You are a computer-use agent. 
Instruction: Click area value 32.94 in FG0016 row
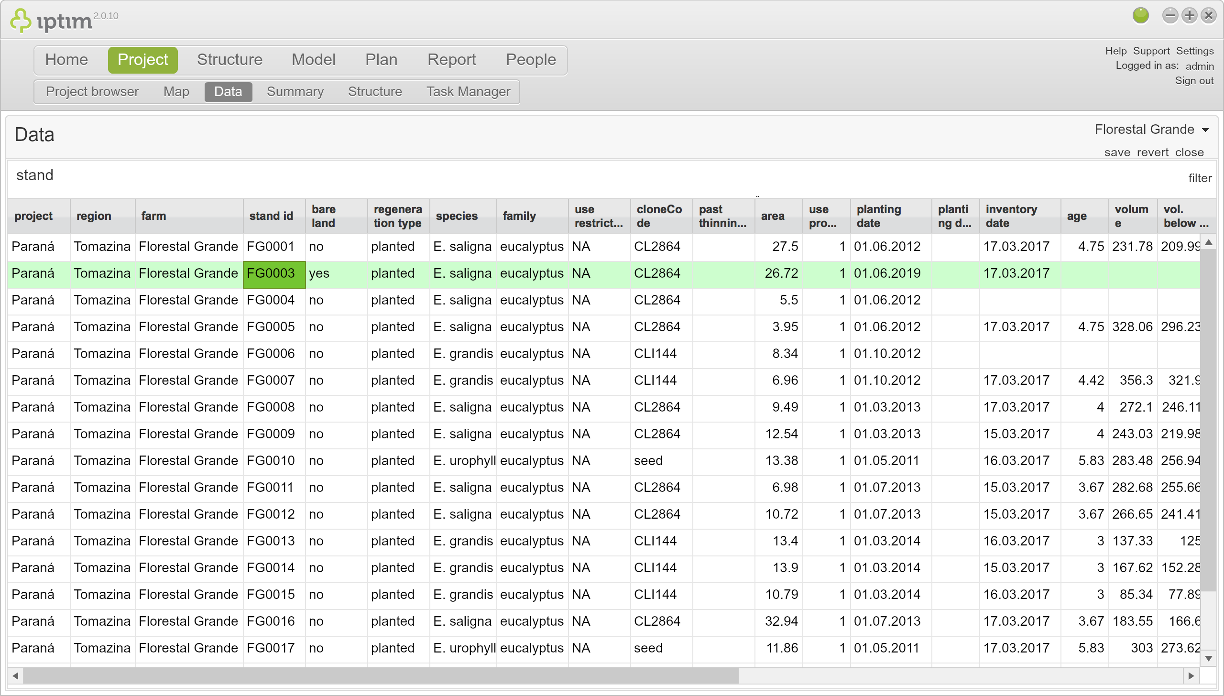pyautogui.click(x=778, y=621)
